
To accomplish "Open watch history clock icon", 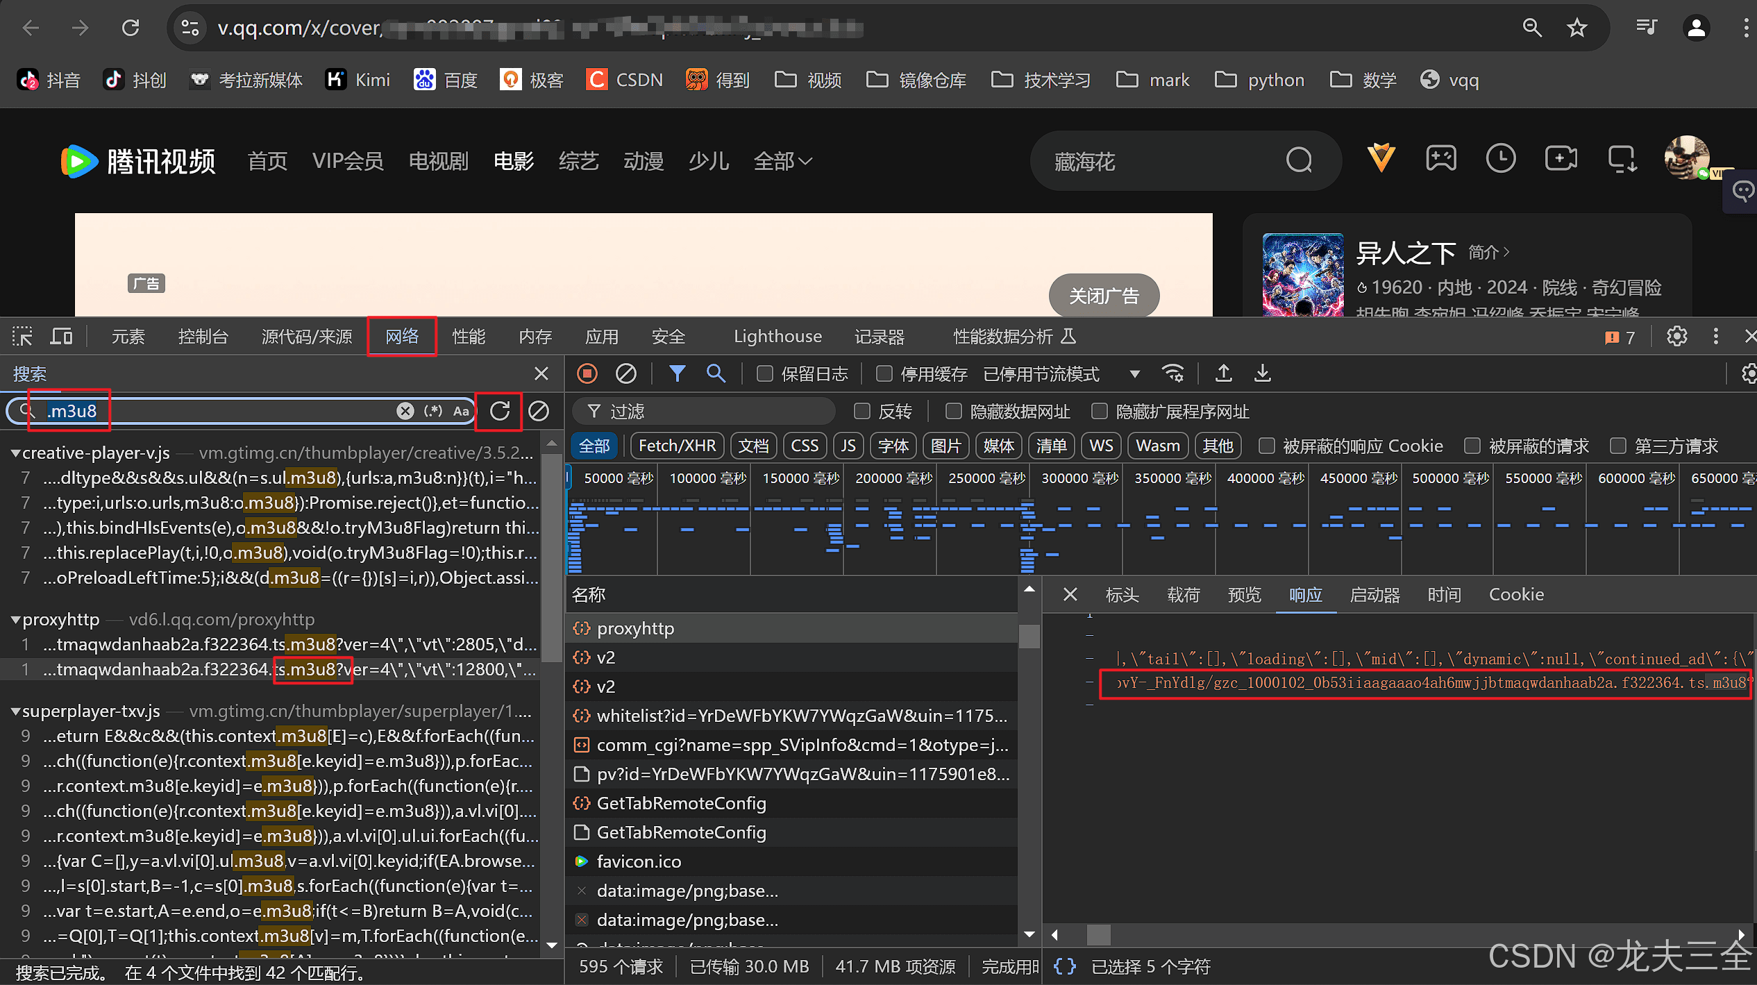I will [x=1501, y=158].
